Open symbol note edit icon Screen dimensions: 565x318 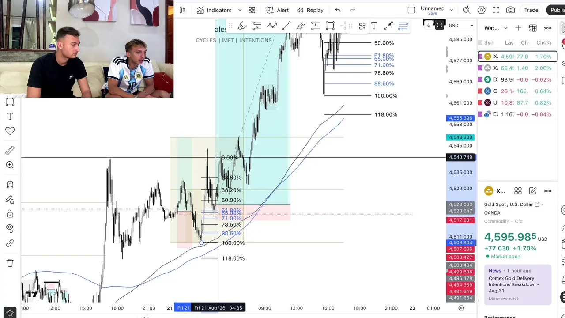tap(533, 191)
